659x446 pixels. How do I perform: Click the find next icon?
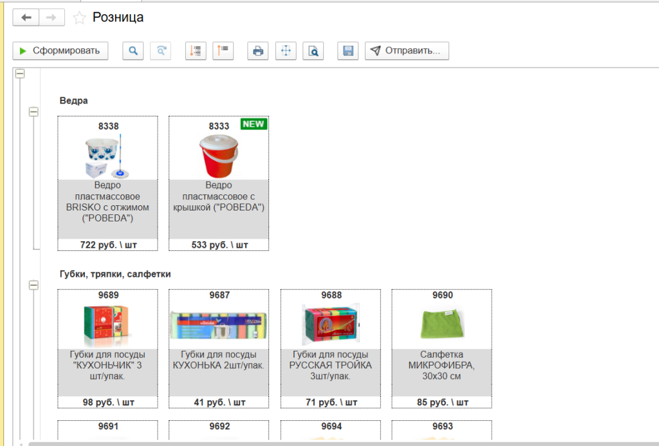pos(160,51)
